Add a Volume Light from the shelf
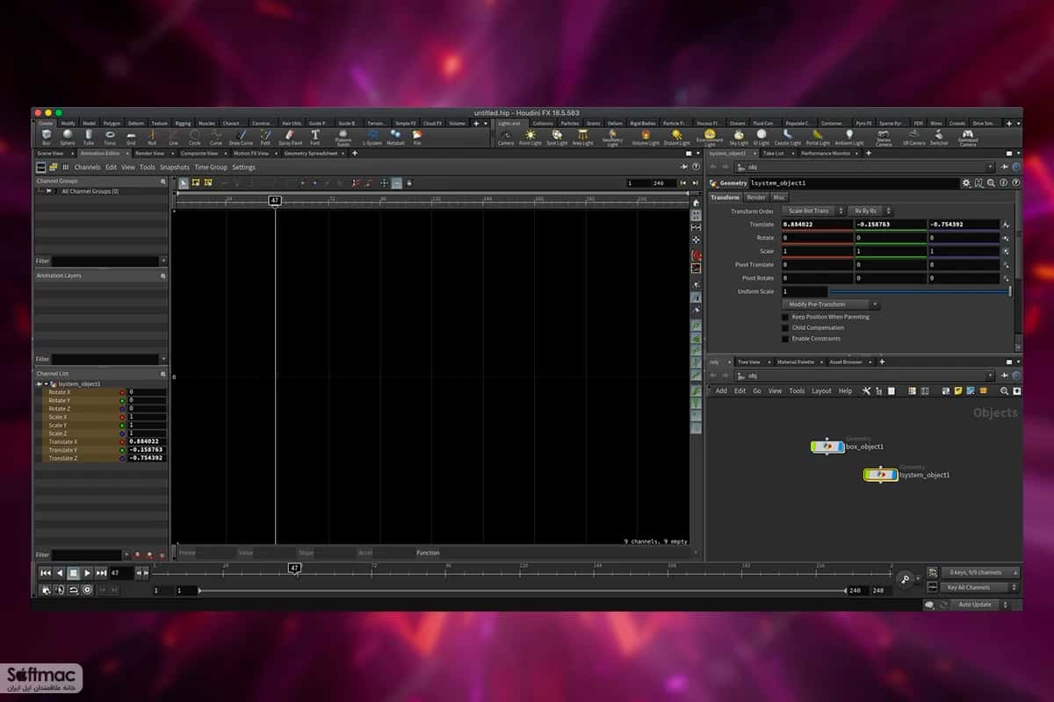This screenshot has height=702, width=1054. click(646, 136)
